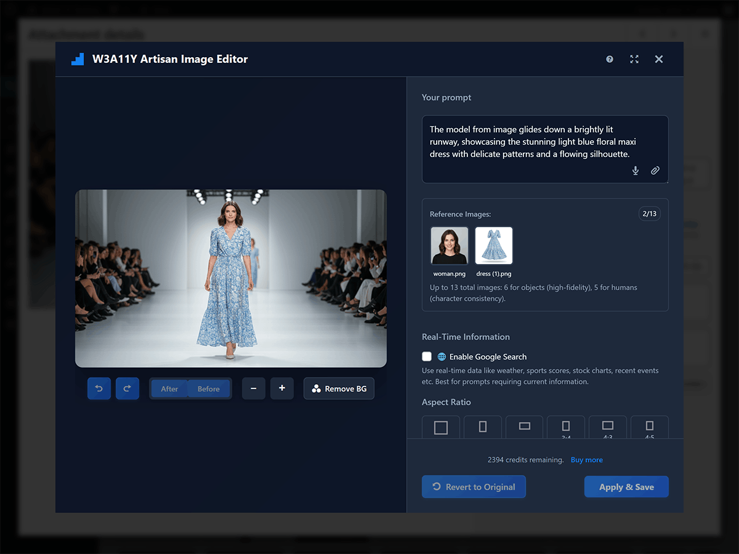This screenshot has height=554, width=739.
Task: Open Buy more credits link
Action: tap(586, 459)
